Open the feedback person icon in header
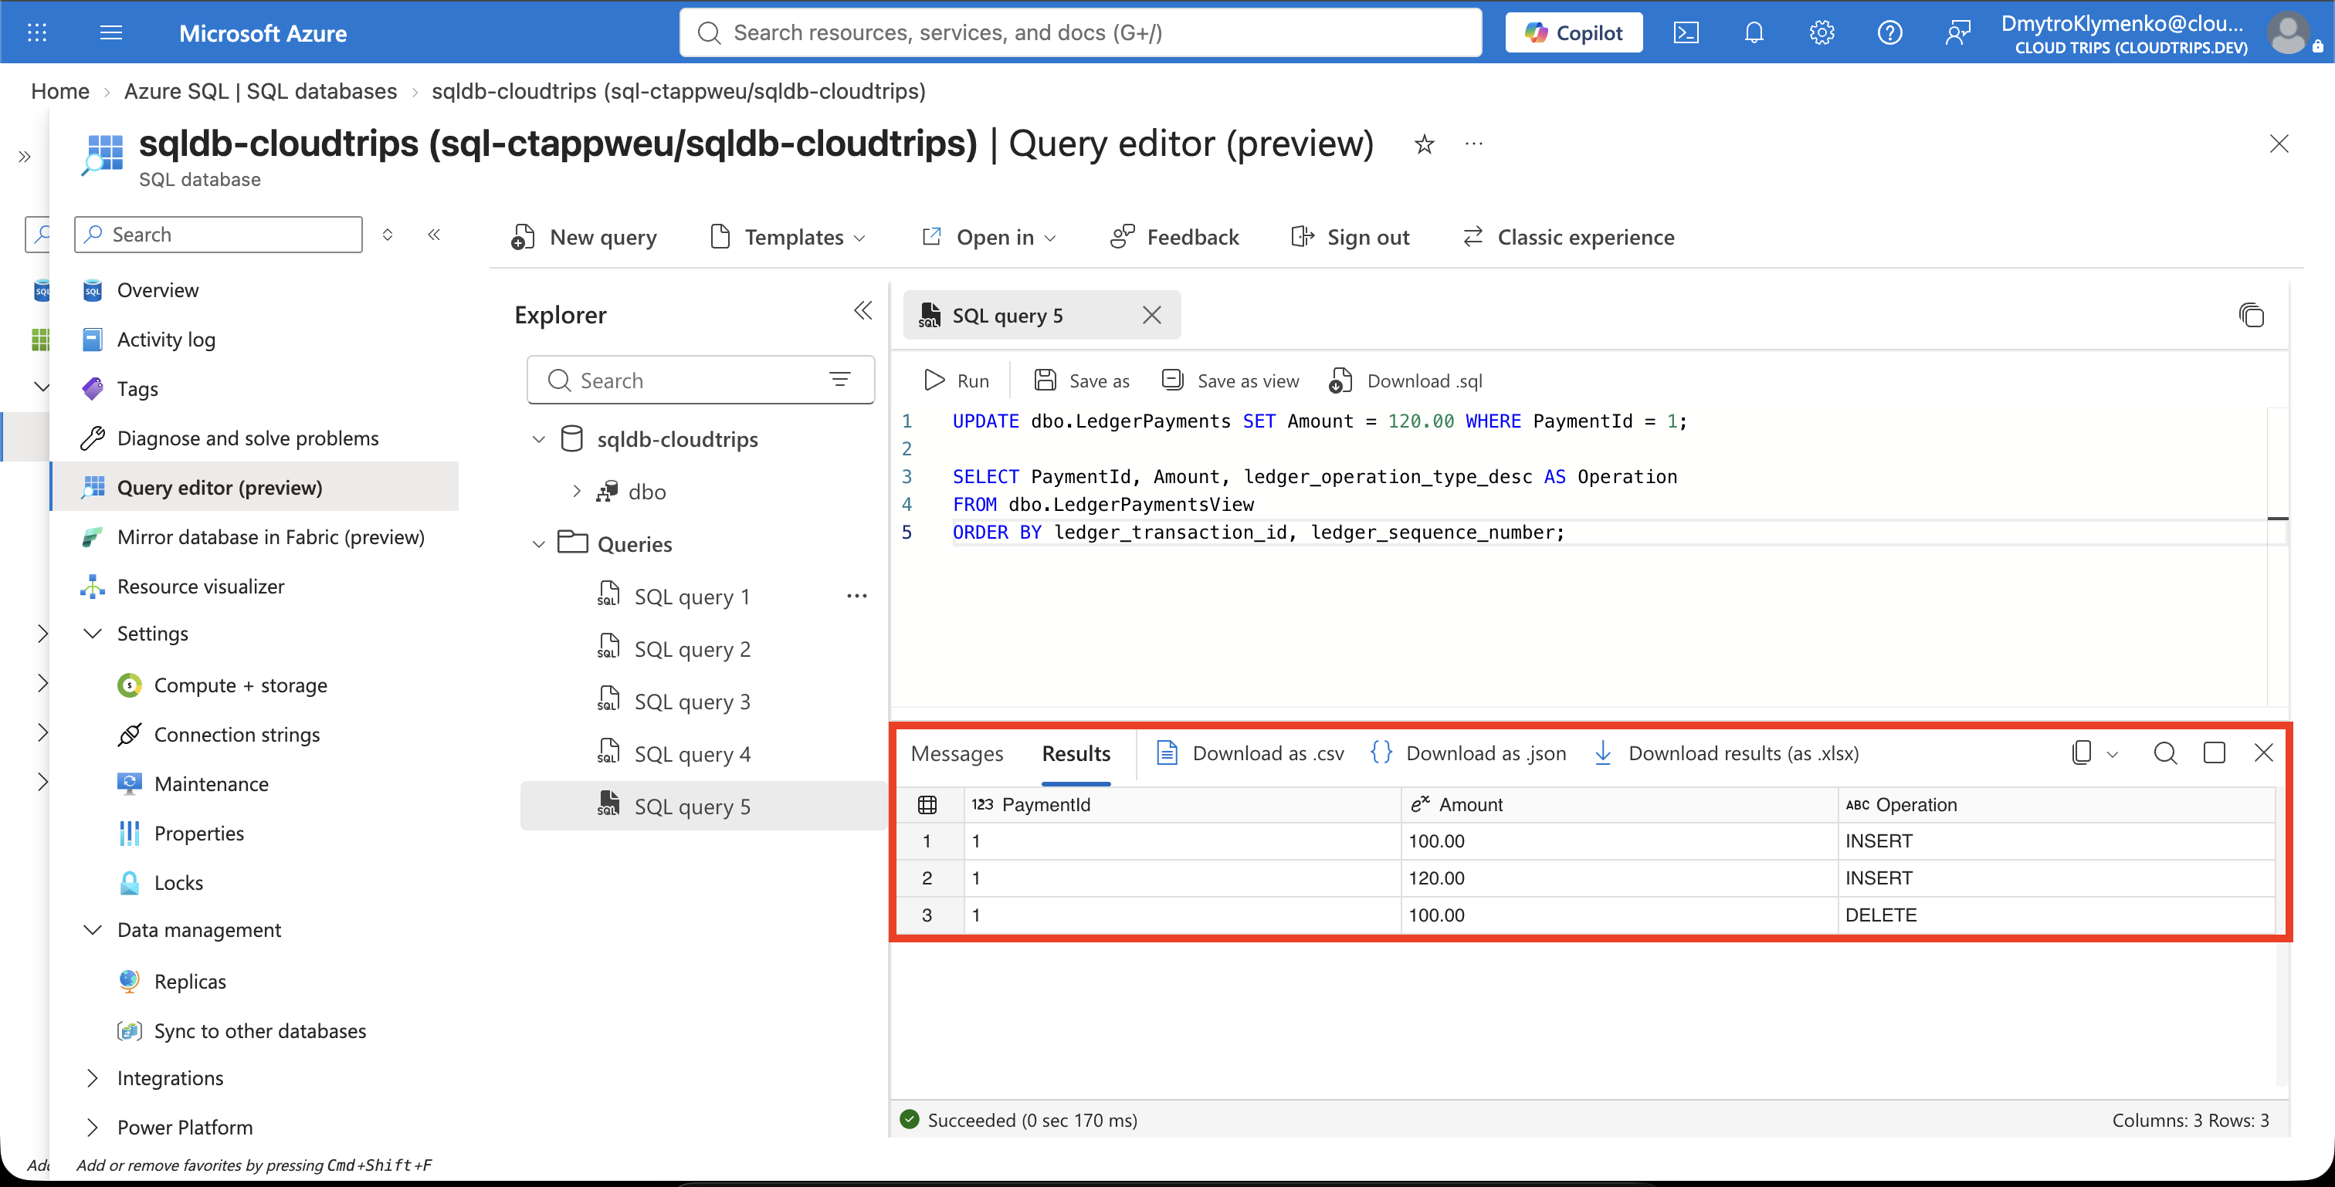 (x=1958, y=32)
